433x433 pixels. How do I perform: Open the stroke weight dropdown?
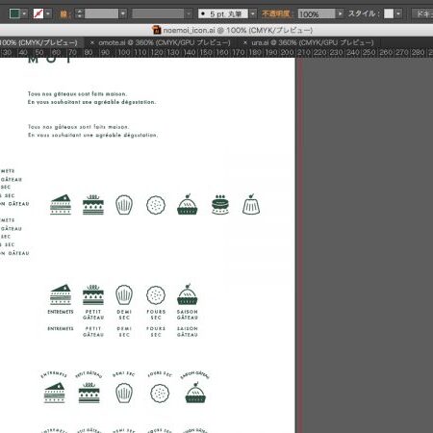click(123, 13)
